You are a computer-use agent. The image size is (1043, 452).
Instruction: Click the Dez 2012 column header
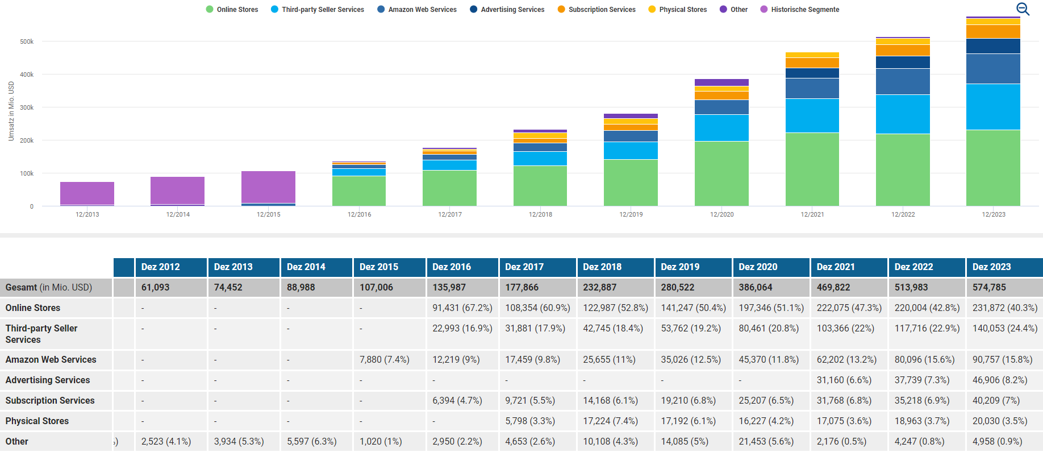point(171,267)
